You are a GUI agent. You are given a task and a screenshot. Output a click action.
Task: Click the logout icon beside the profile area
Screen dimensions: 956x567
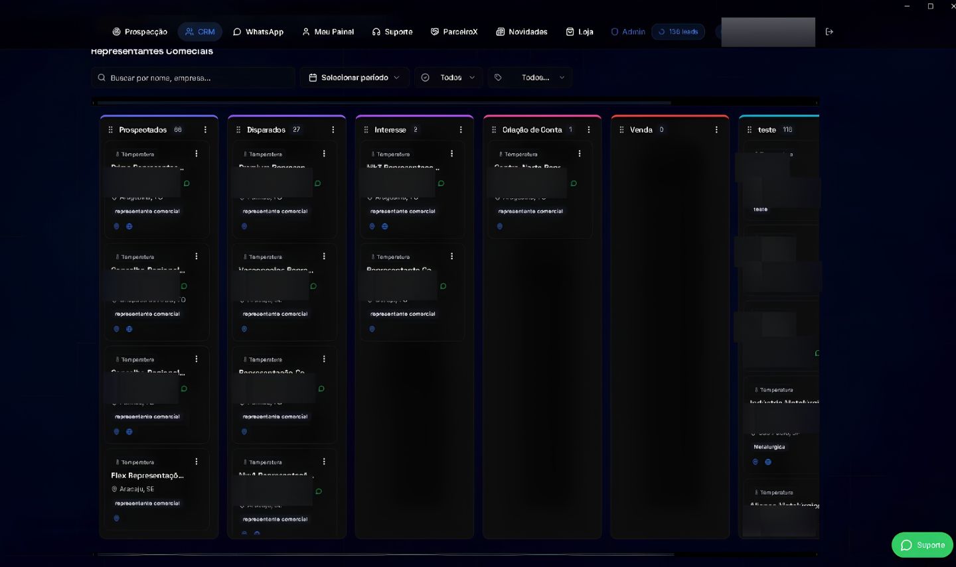(x=829, y=32)
